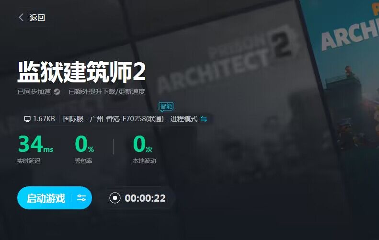Click the 00:00:22 acceleration timer
The image size is (379, 240).
[x=145, y=198]
